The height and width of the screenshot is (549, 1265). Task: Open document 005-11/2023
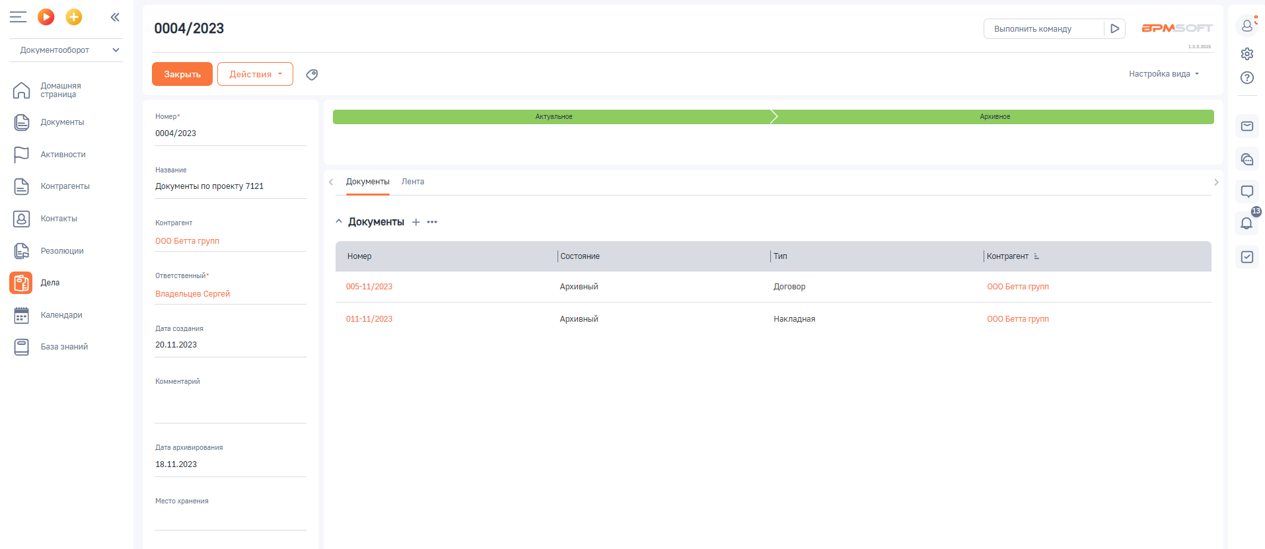[369, 287]
